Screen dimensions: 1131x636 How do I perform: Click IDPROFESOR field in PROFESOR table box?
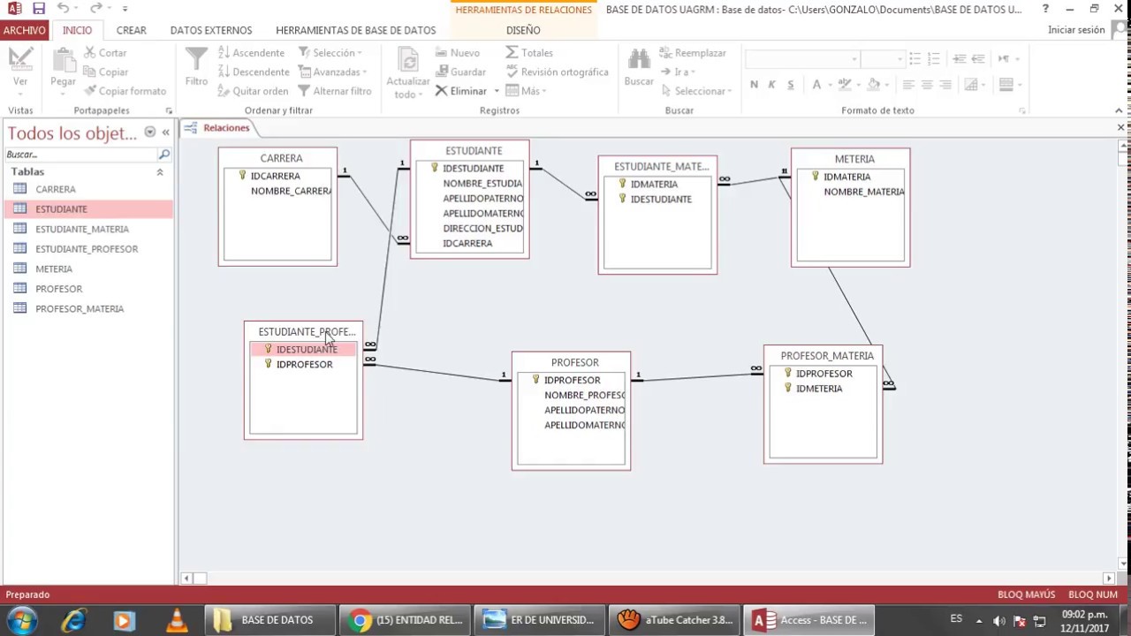point(572,380)
